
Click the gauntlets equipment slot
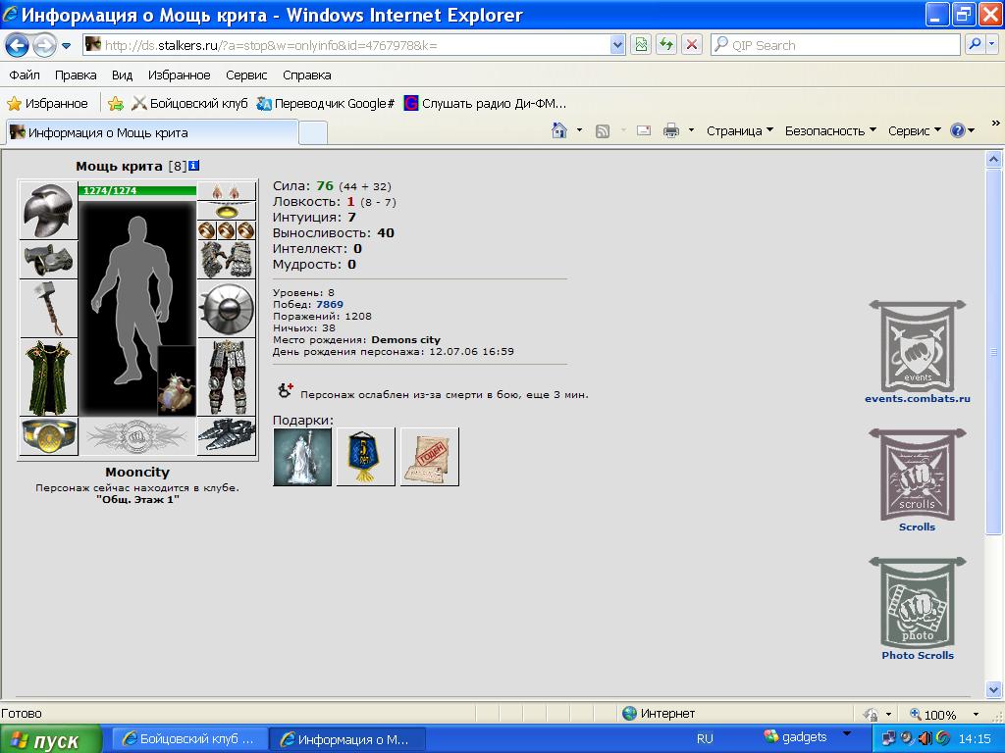(x=227, y=259)
